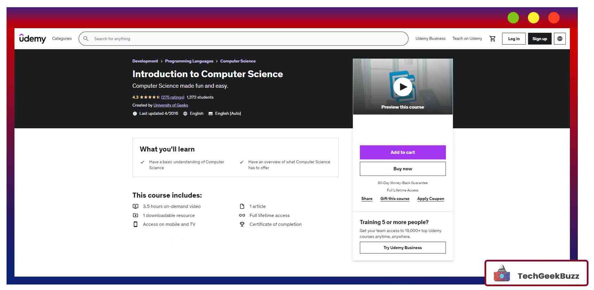The image size is (594, 290).
Task: Click the Apply Coupon link
Action: 430,199
